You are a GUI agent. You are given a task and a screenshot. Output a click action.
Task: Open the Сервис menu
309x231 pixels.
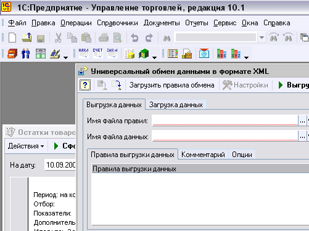[x=225, y=23]
